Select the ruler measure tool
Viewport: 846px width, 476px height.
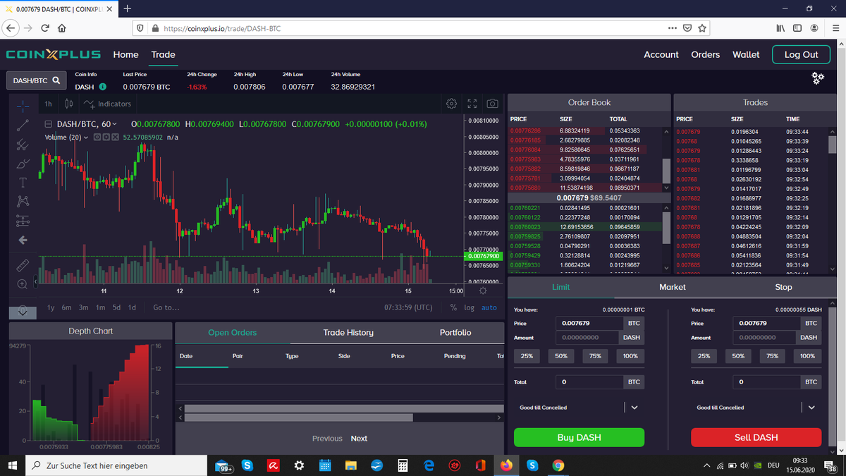(23, 265)
